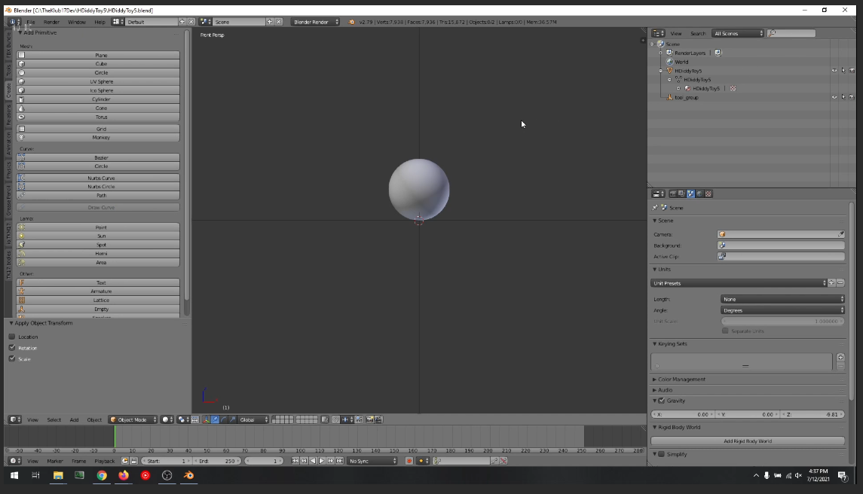Toggle renderability of tool_group
Image resolution: width=863 pixels, height=494 pixels.
tap(852, 97)
